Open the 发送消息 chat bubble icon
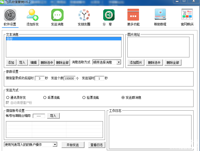 pyautogui.click(x=57, y=15)
